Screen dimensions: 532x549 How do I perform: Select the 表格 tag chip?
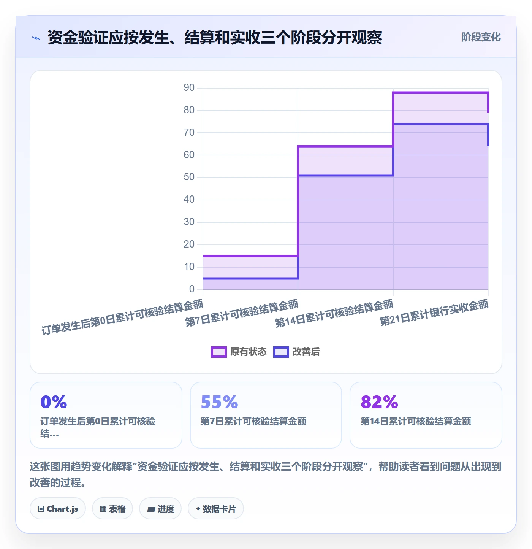tap(112, 509)
